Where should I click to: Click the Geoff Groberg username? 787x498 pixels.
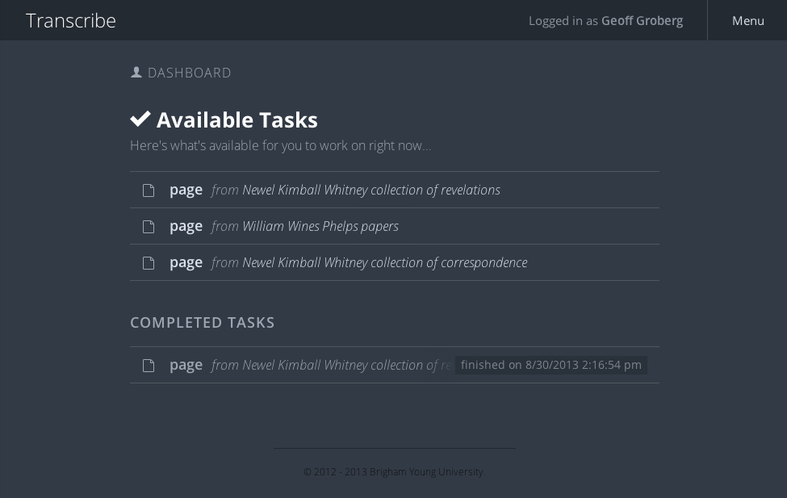tap(642, 21)
